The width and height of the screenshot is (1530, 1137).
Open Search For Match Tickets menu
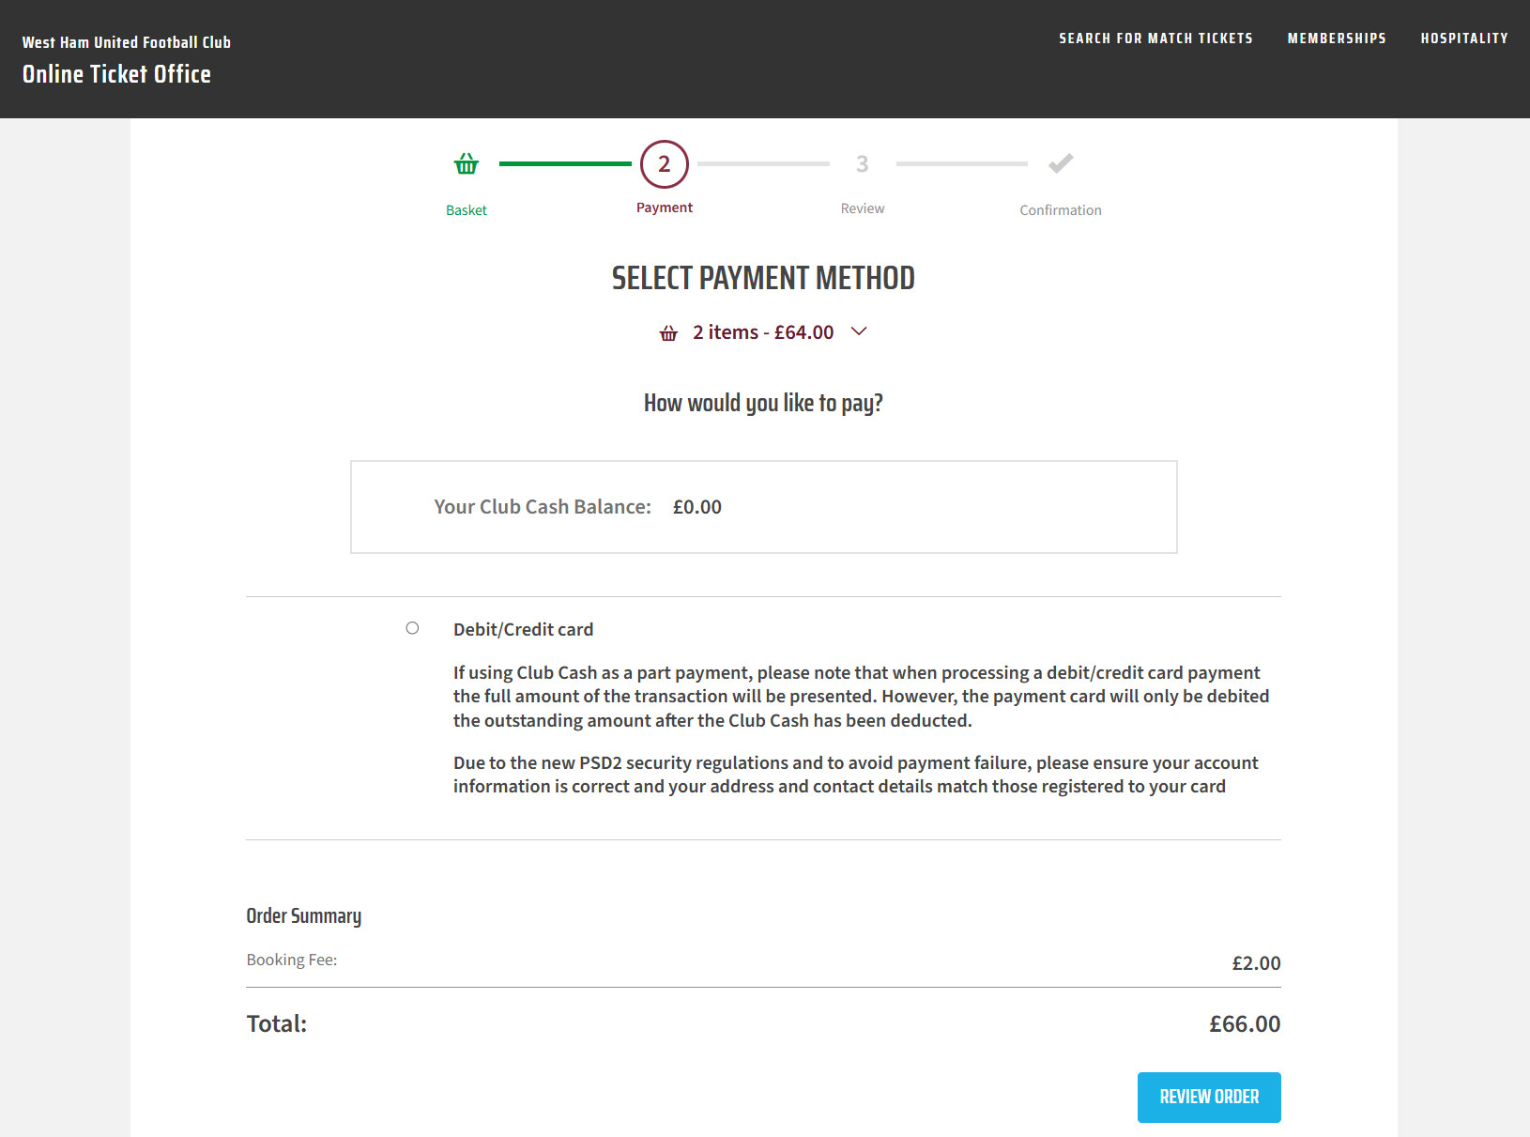pyautogui.click(x=1155, y=38)
